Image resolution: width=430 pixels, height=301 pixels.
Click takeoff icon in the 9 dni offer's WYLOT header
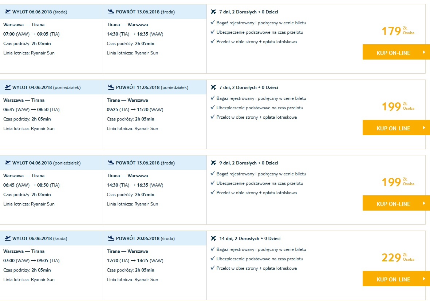pyautogui.click(x=8, y=163)
